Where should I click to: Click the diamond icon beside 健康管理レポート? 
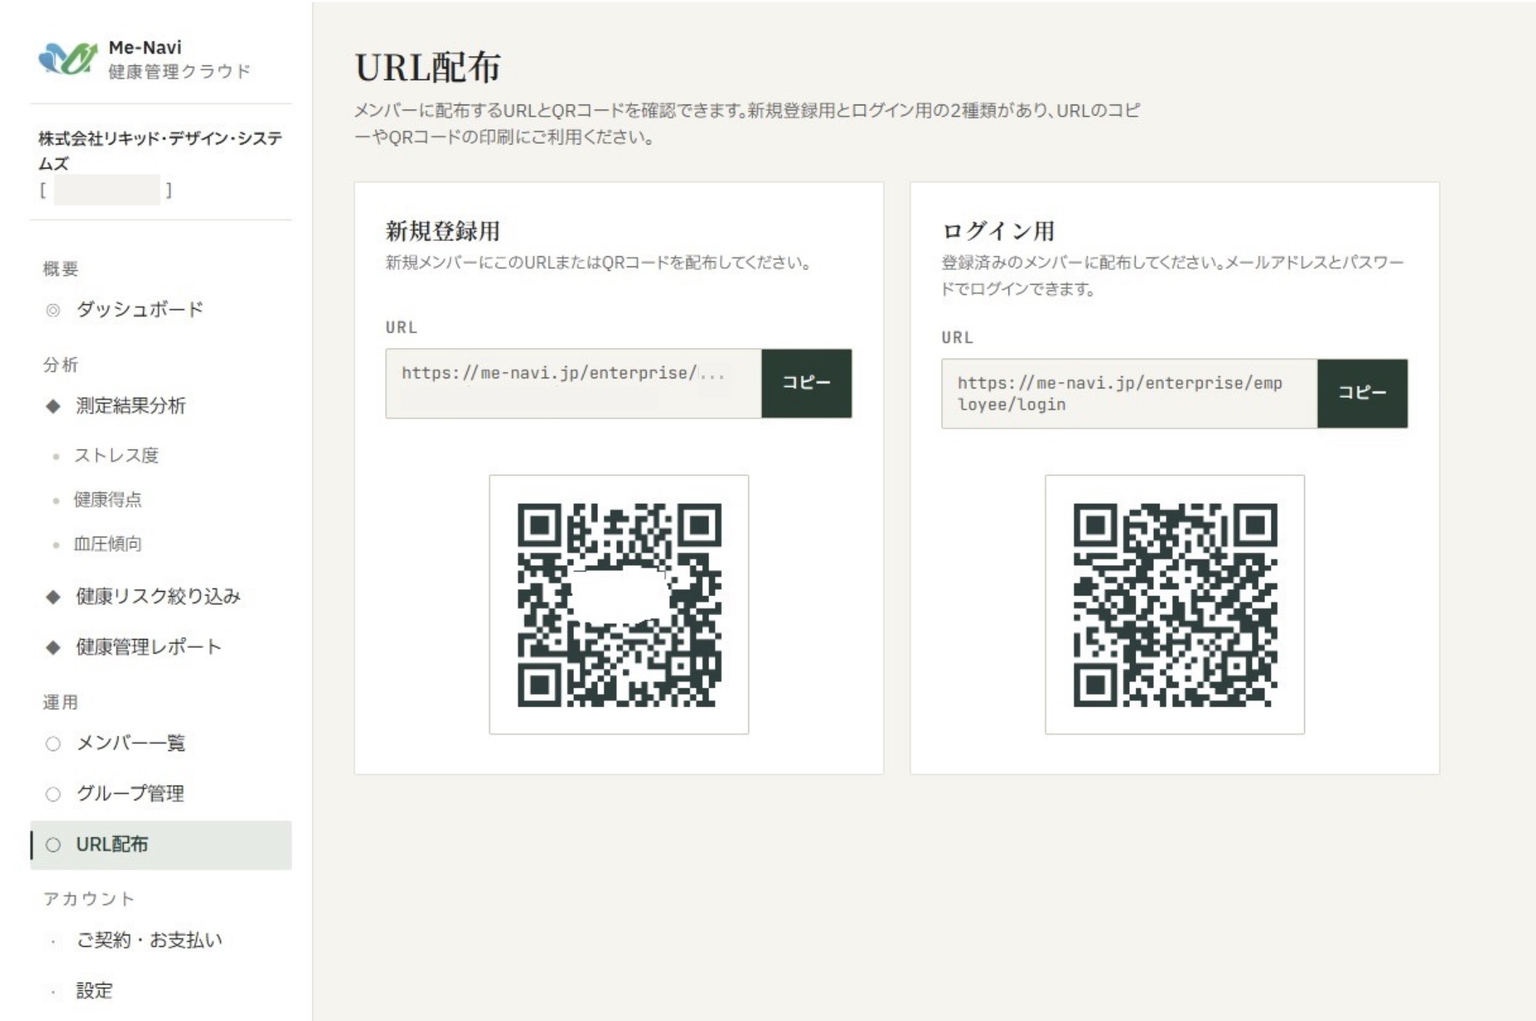tap(53, 647)
